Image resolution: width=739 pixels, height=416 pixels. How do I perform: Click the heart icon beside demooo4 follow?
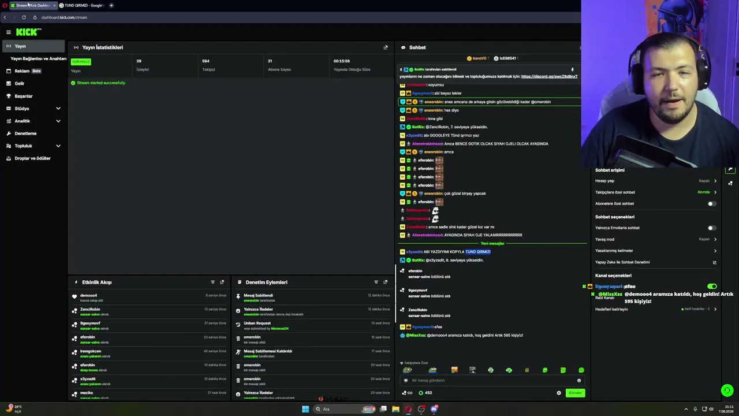point(74,296)
